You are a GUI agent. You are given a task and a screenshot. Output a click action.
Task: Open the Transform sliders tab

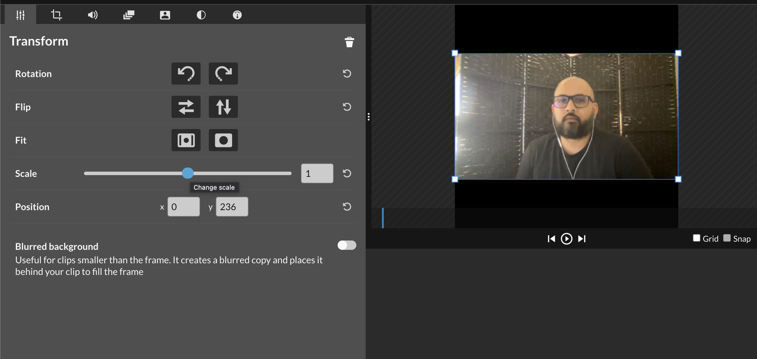pos(20,15)
